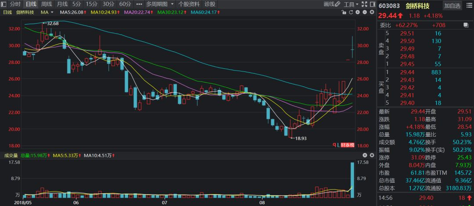The image size is (474, 206).
Task: Toggle the left sidebar panel icon
Action: pyautogui.click(x=4, y=4)
